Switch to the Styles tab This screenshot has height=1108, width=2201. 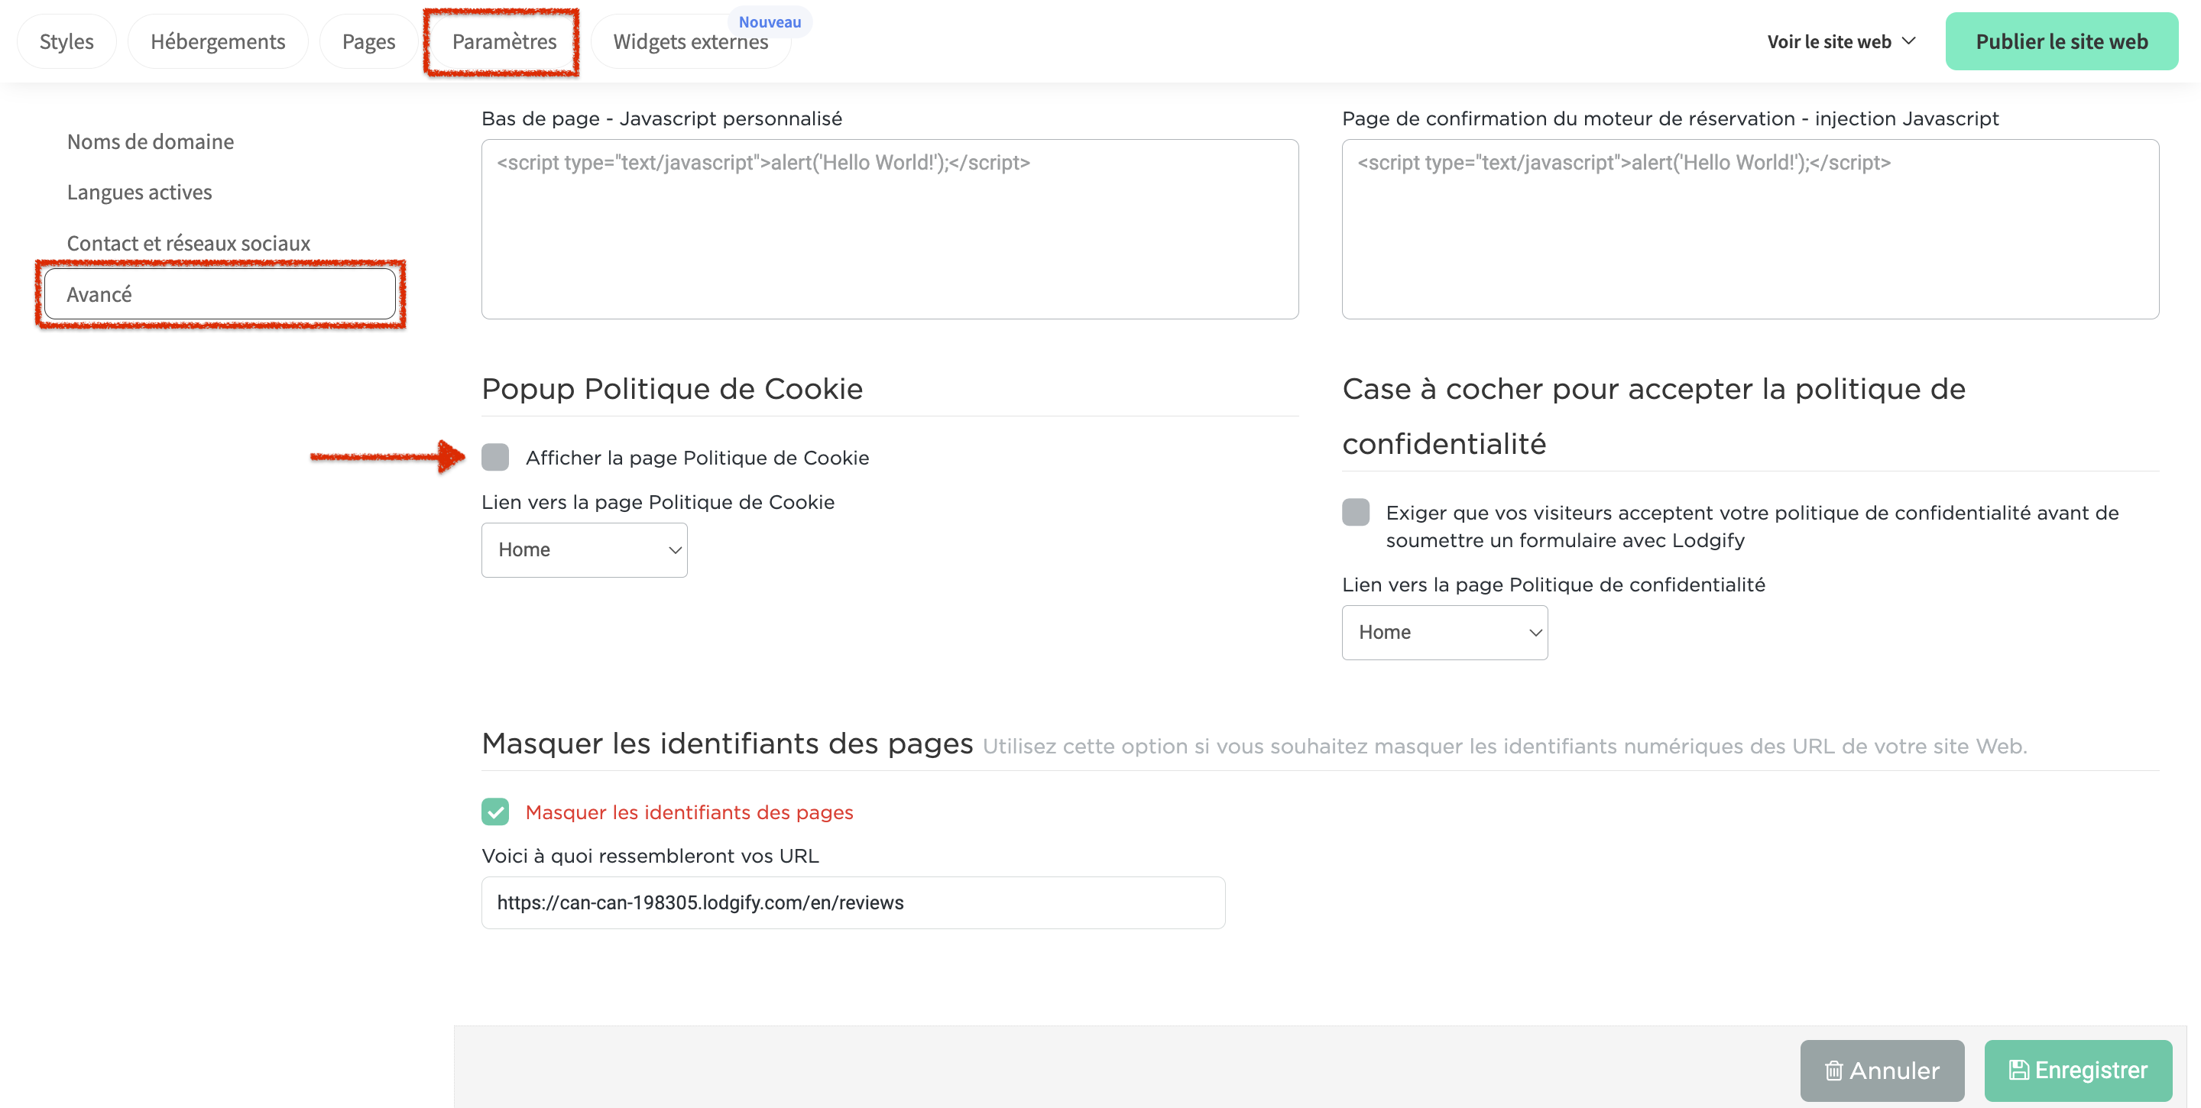point(66,41)
